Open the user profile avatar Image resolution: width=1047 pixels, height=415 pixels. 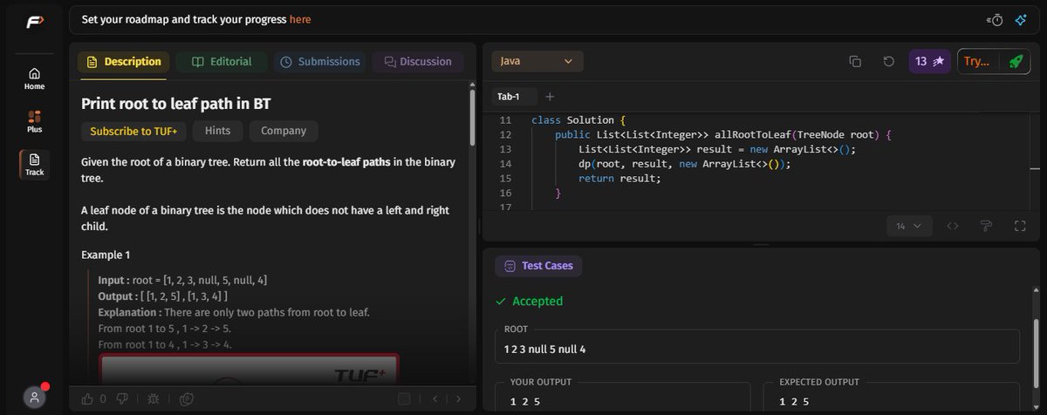(34, 397)
